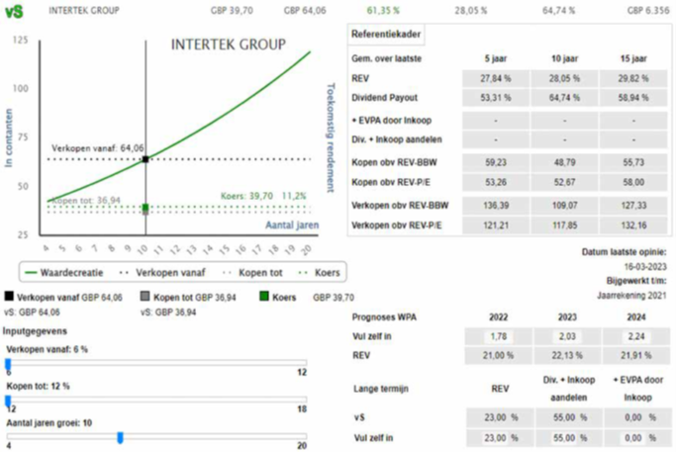
Task: Click Kopen obv REV-BBW value 48,79
Action: [x=565, y=162]
